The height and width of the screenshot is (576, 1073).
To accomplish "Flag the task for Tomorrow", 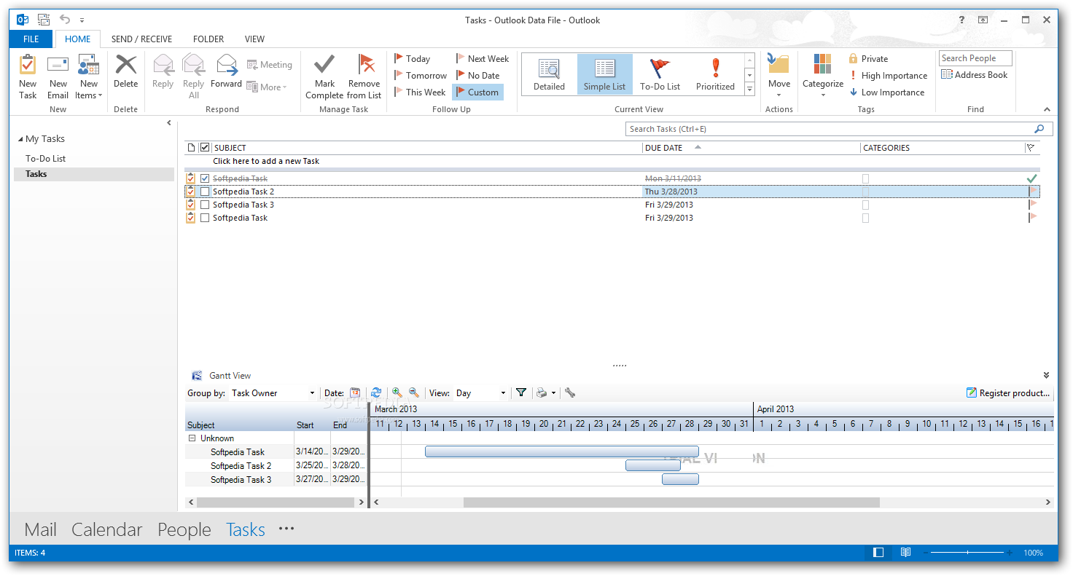I will coord(421,76).
